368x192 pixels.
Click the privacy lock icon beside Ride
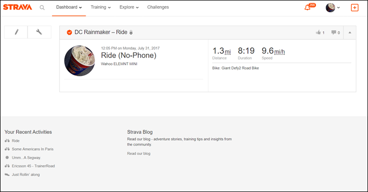click(131, 33)
